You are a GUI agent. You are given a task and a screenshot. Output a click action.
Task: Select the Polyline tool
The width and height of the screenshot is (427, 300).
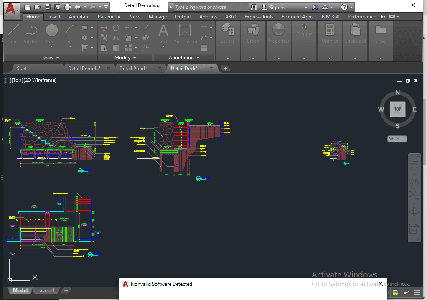[x=31, y=33]
